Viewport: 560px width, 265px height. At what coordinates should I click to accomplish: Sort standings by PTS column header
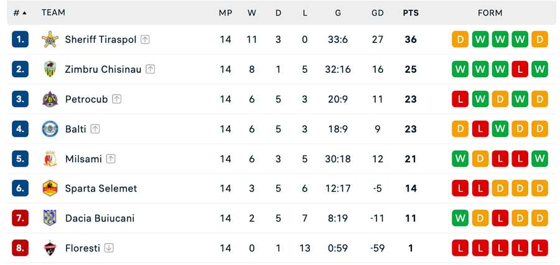(411, 13)
